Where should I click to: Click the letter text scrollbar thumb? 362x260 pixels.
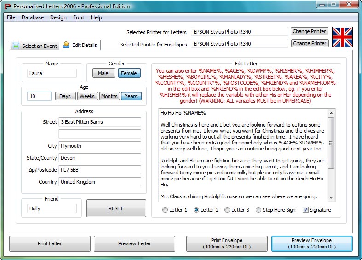[331, 143]
